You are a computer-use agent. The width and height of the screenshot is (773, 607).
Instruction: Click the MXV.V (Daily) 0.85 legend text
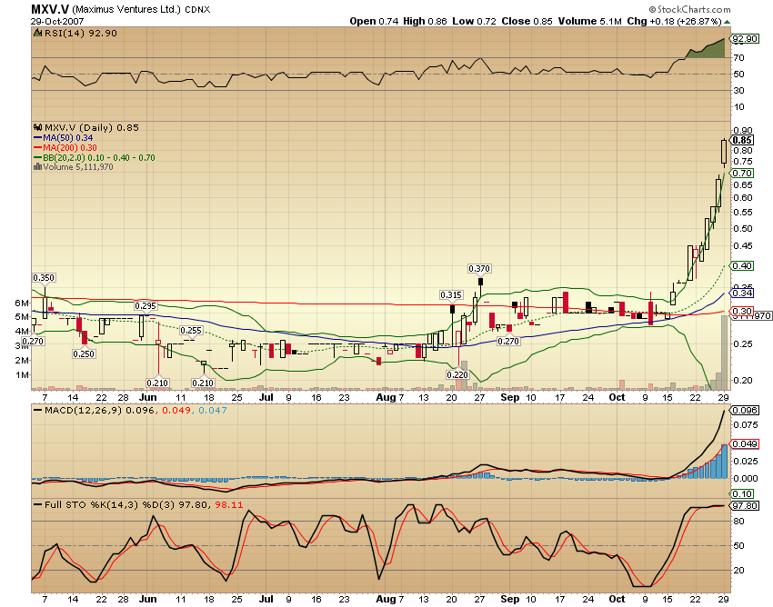point(92,127)
